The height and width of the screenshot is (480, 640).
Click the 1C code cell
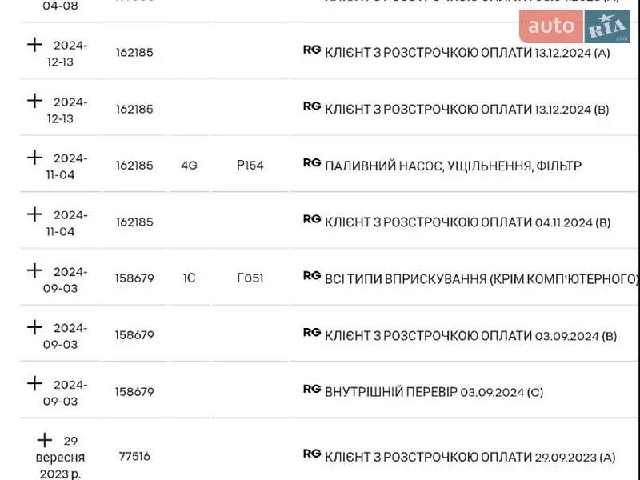189,278
